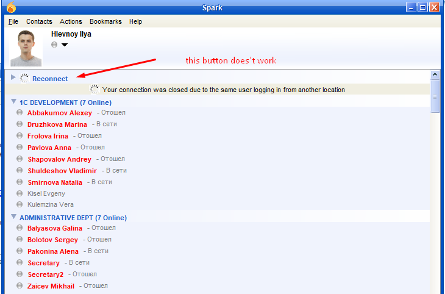Select contact Pavlova Anna

[49, 148]
